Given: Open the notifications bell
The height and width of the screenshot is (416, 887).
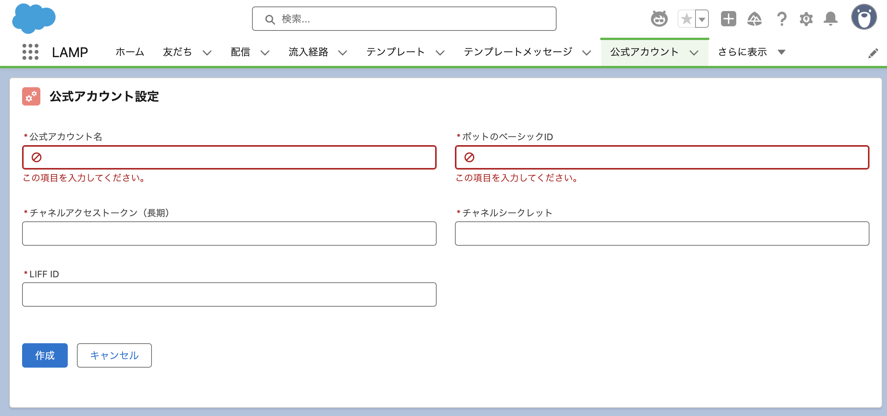Looking at the screenshot, I should pos(830,19).
